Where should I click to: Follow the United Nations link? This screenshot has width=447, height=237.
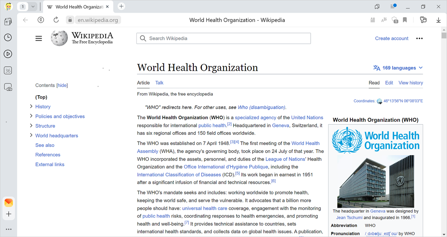(307, 118)
